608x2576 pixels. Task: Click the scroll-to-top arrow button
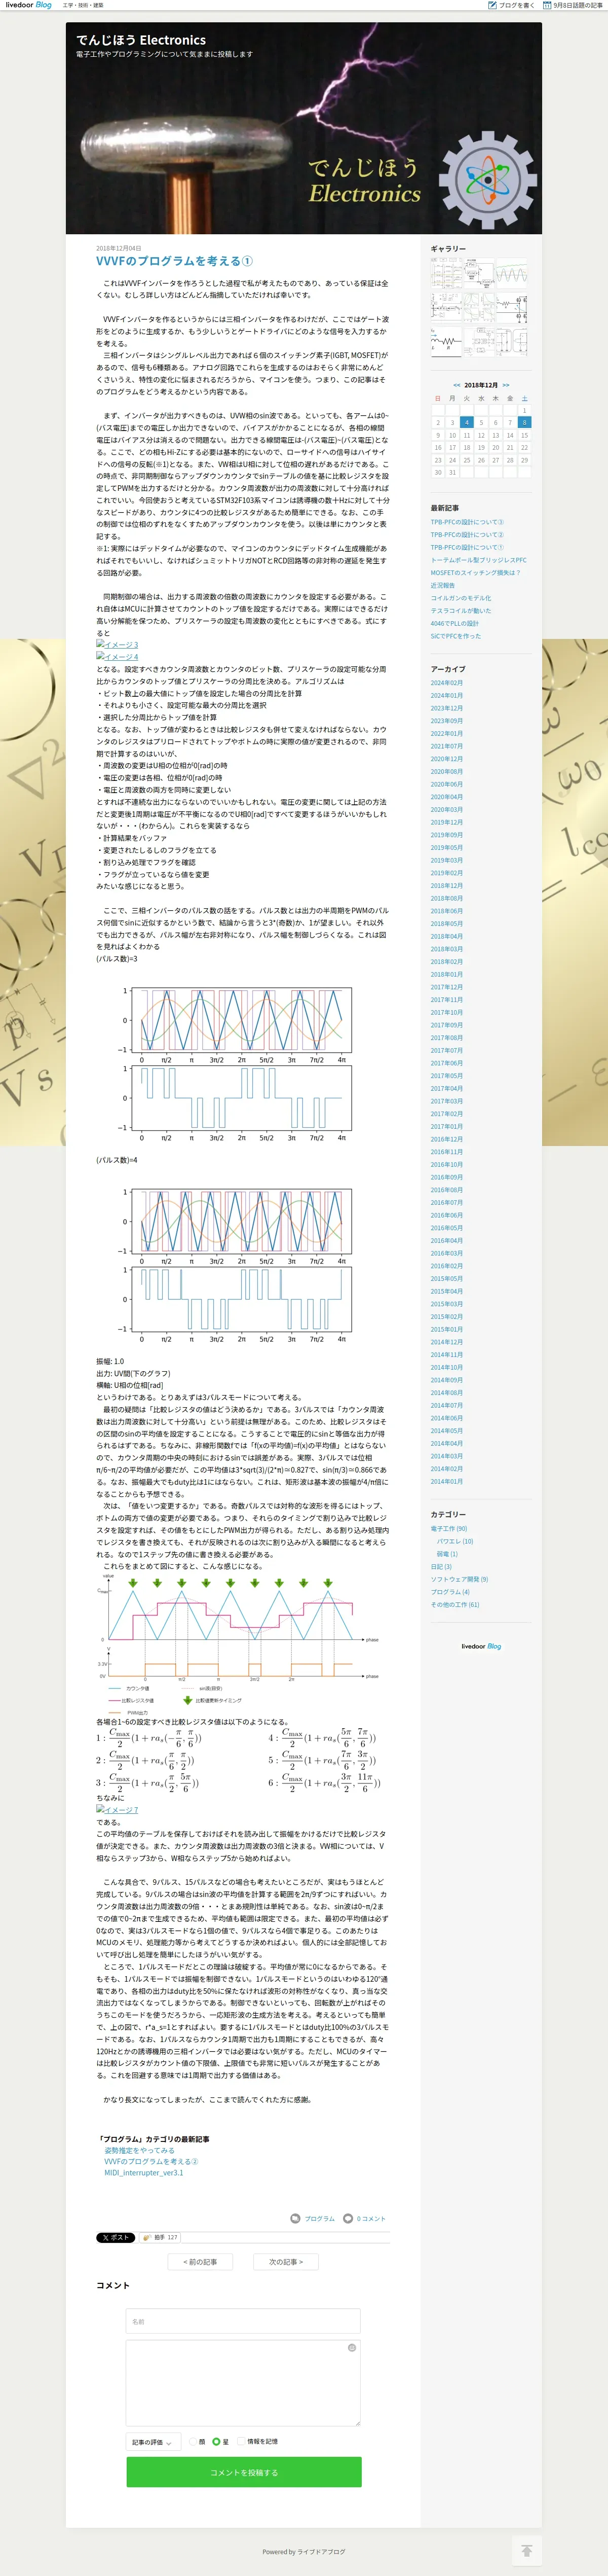[x=526, y=2551]
